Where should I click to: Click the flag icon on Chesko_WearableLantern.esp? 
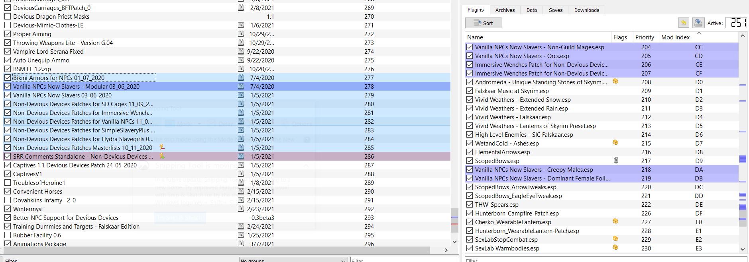(x=615, y=221)
